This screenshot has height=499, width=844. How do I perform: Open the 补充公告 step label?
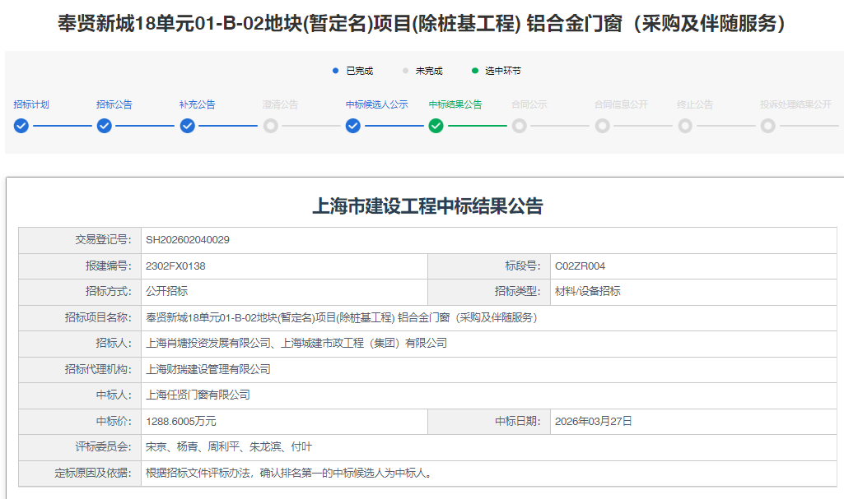(198, 104)
